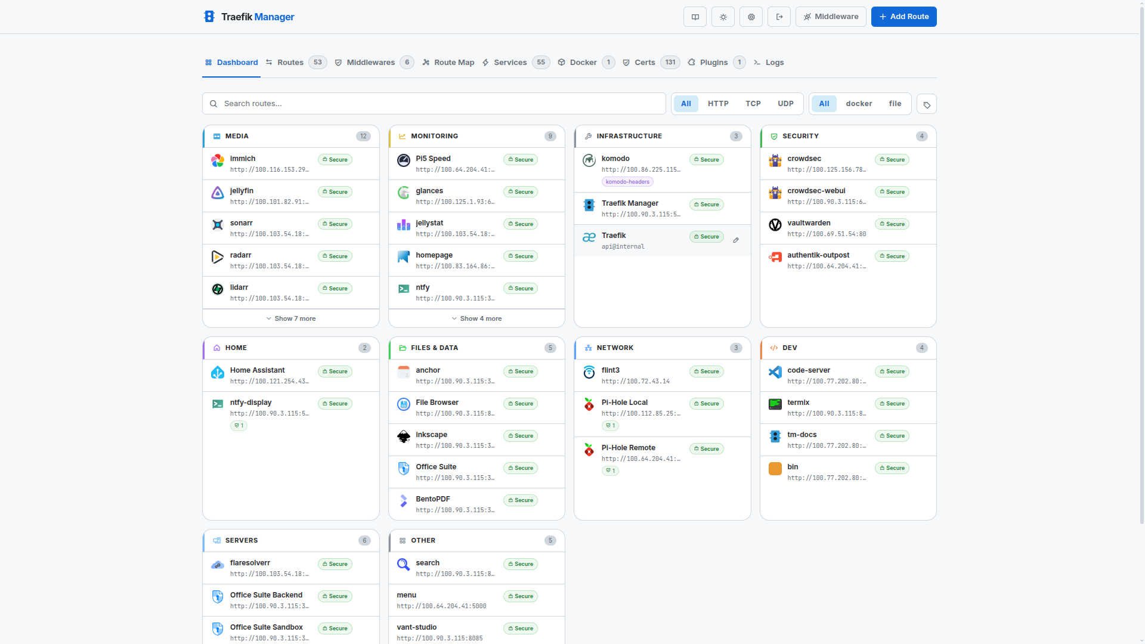Select the Immich service icon
This screenshot has width=1145, height=644.
(218, 161)
